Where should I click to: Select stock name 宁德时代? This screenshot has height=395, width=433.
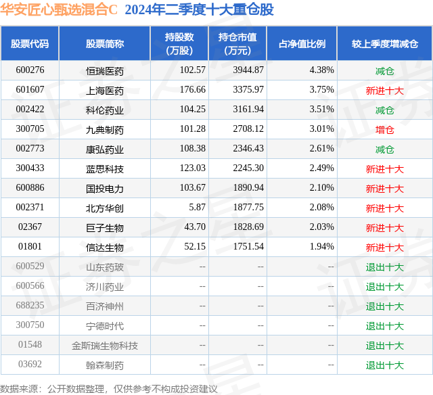pos(105,326)
